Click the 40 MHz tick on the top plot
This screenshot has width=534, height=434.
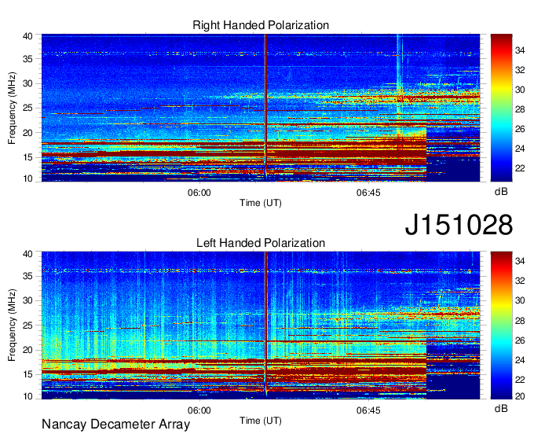[27, 36]
